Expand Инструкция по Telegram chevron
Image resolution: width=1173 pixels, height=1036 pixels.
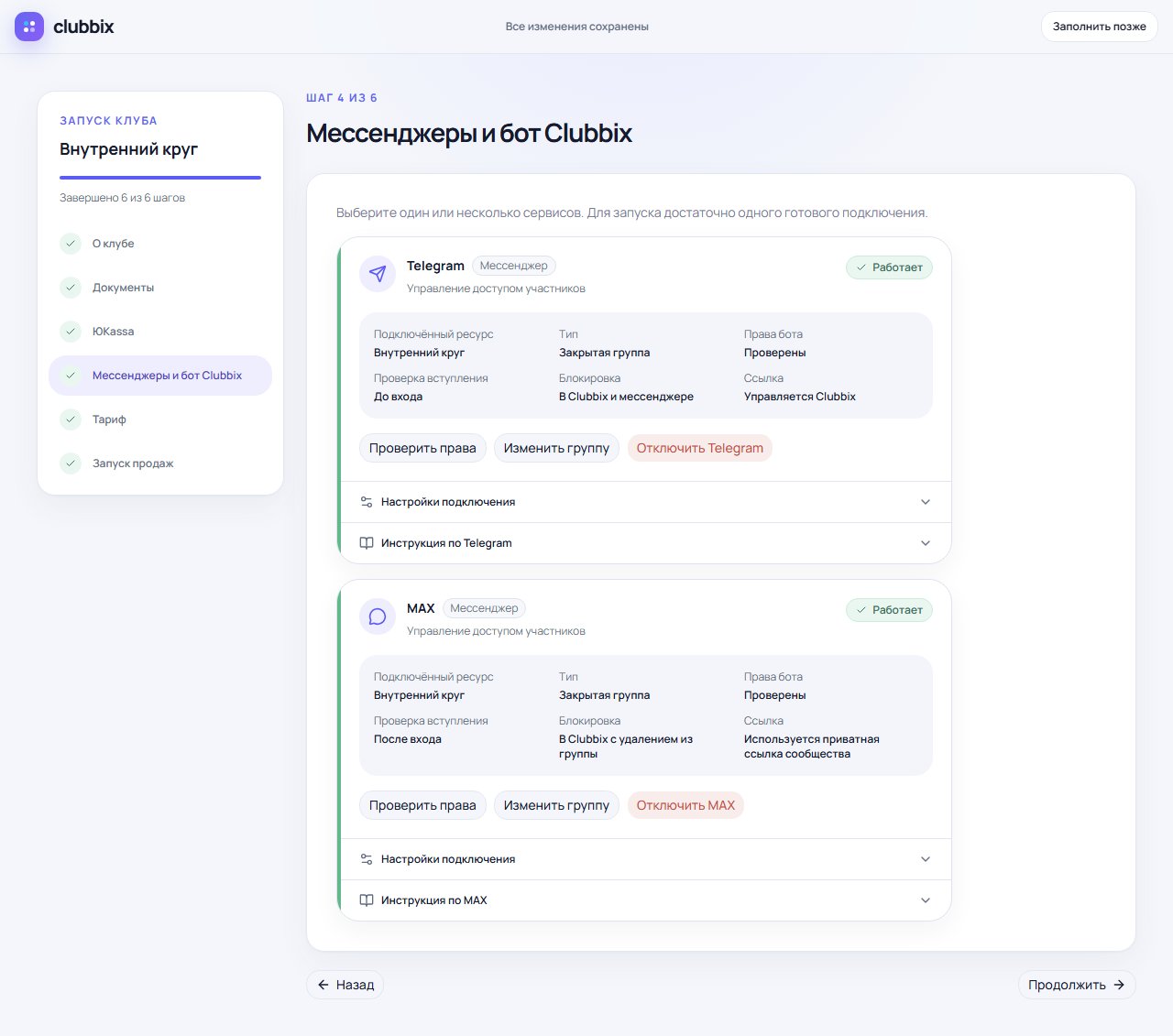926,543
